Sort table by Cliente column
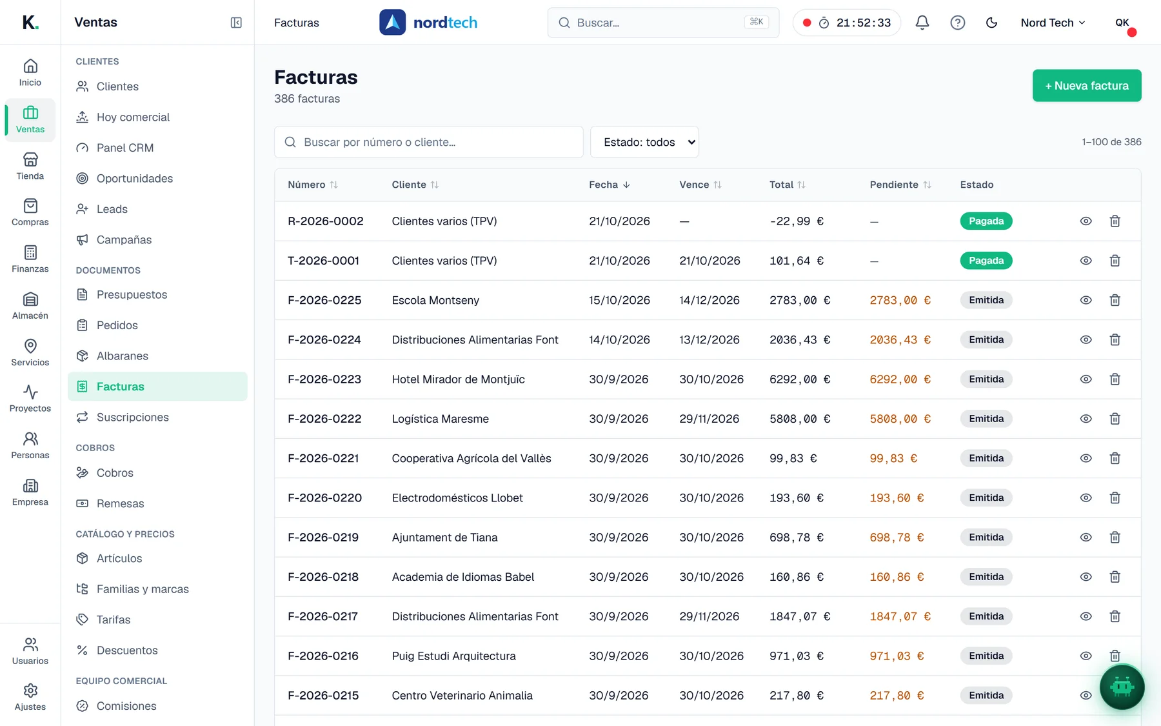 click(415, 185)
